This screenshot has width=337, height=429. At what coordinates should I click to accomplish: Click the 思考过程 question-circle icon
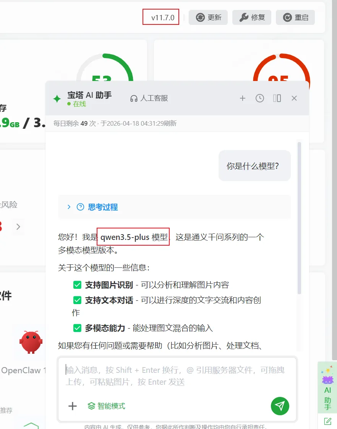80,207
